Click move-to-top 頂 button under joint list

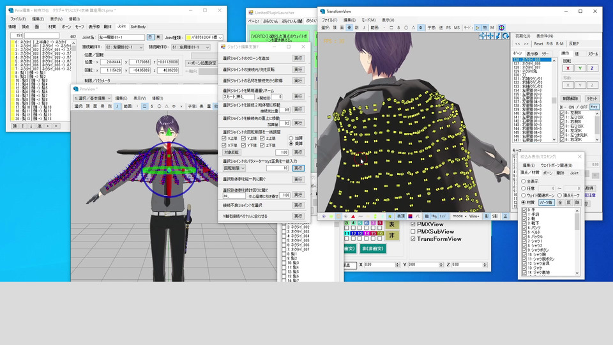[15, 126]
